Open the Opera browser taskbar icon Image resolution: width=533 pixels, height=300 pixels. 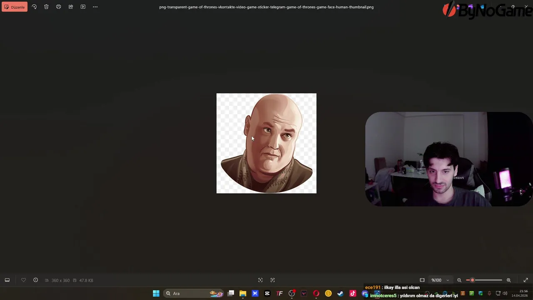coord(316,294)
